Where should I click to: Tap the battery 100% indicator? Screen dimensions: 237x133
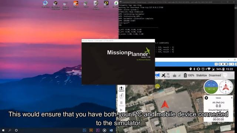tap(189, 75)
